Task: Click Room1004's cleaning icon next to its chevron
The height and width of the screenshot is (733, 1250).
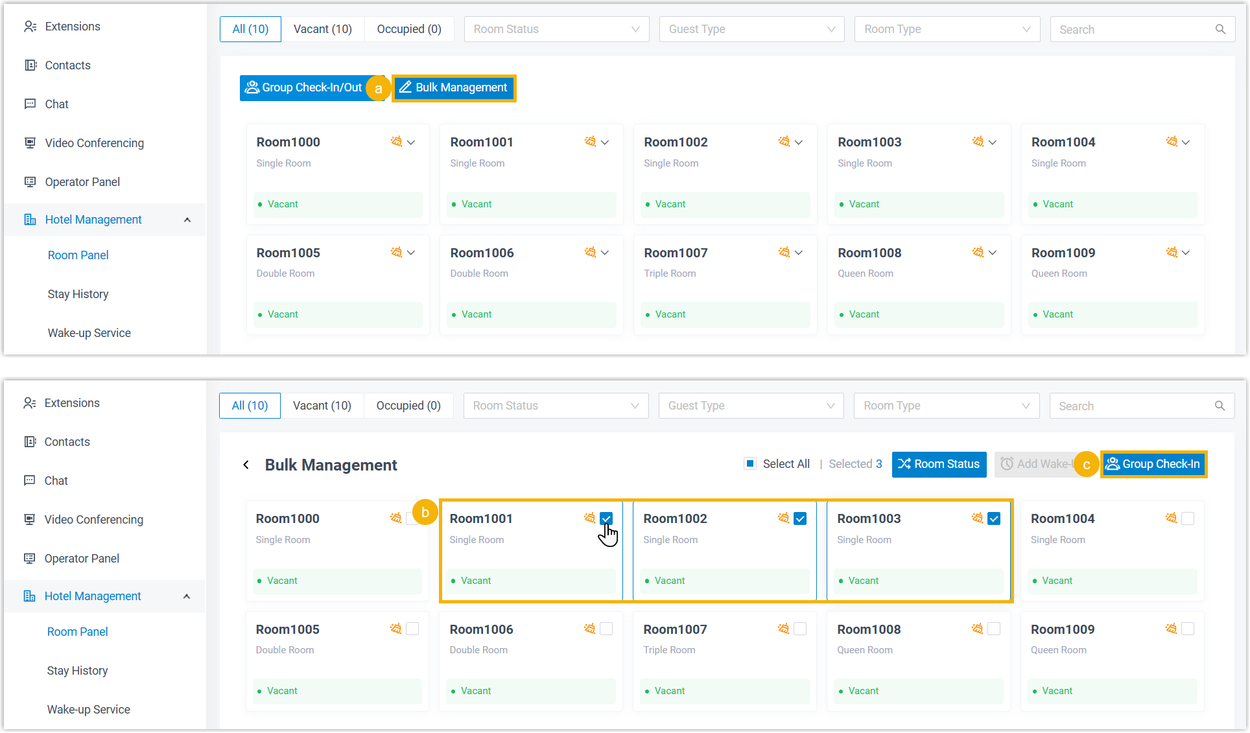Action: tap(1171, 142)
